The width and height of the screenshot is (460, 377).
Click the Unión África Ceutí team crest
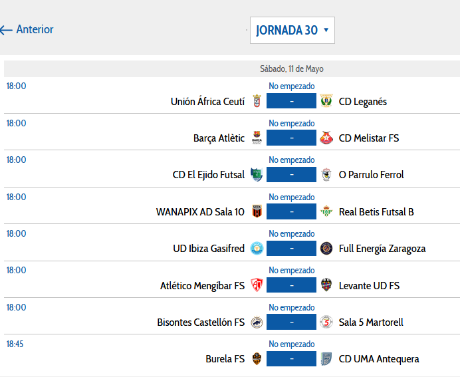[x=257, y=101]
